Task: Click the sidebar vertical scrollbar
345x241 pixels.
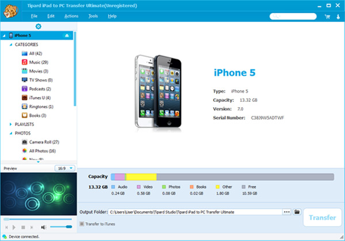Action: click(x=75, y=69)
